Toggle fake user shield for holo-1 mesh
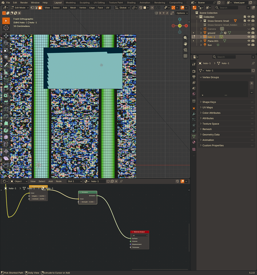 click(x=253, y=71)
